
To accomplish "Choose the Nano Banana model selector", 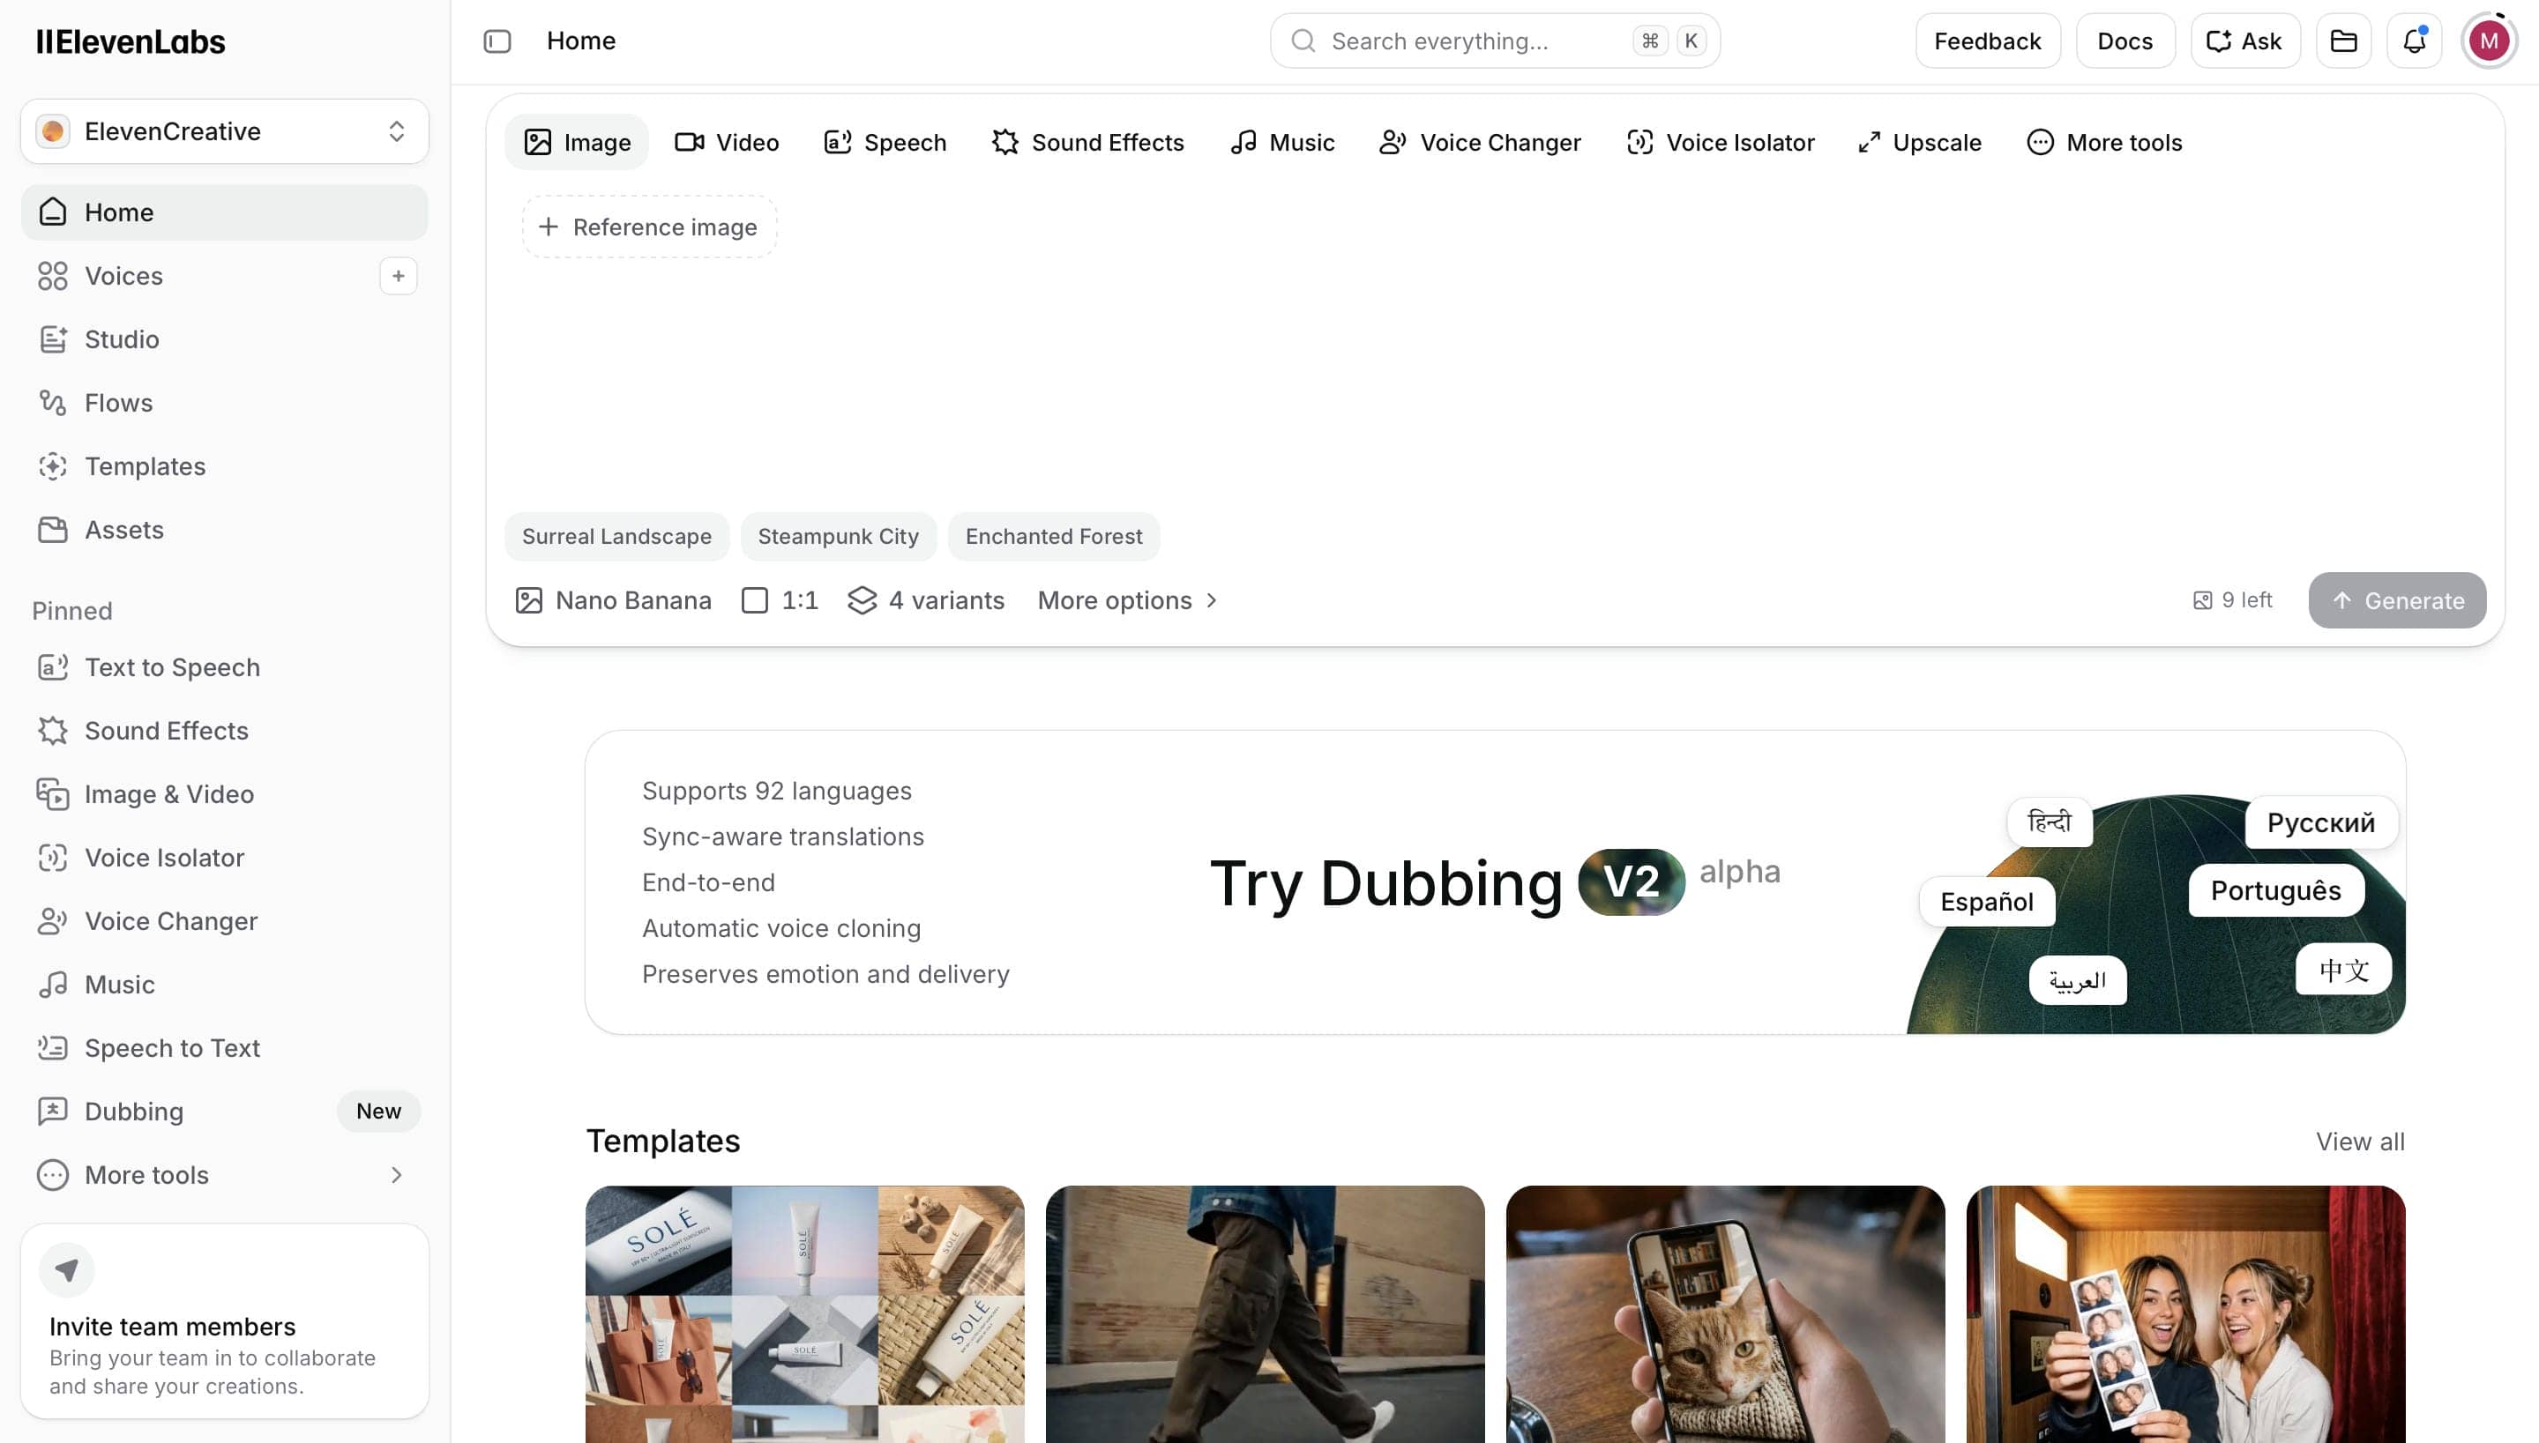I will (613, 600).
